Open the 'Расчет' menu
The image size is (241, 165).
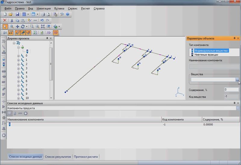pyautogui.click(x=86, y=8)
